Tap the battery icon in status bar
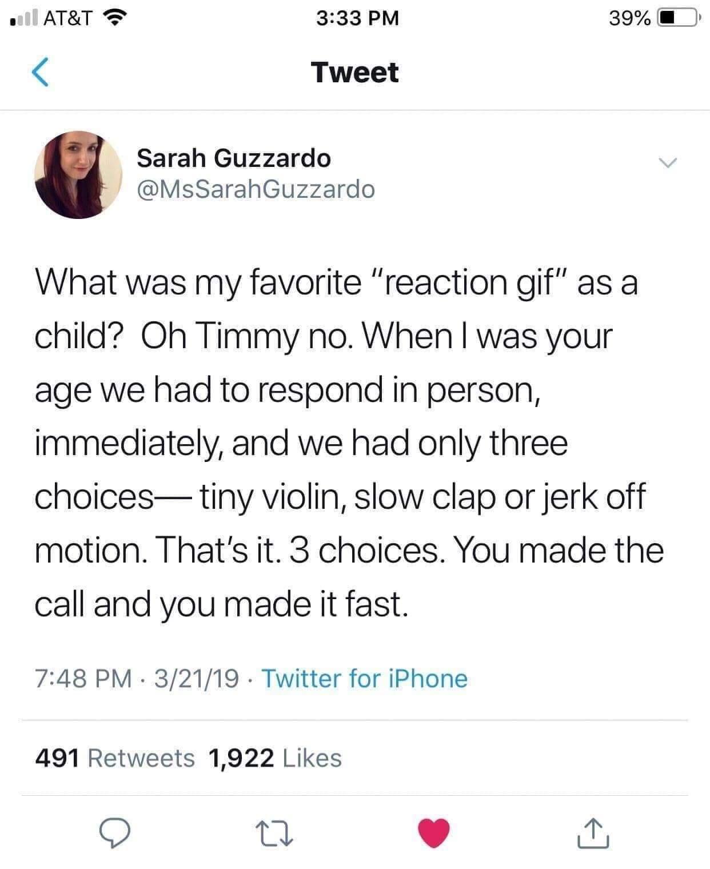Image resolution: width=710 pixels, height=869 pixels. point(677,18)
